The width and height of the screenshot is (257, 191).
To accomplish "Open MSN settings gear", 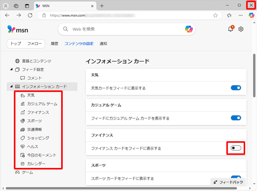I will [x=241, y=29].
